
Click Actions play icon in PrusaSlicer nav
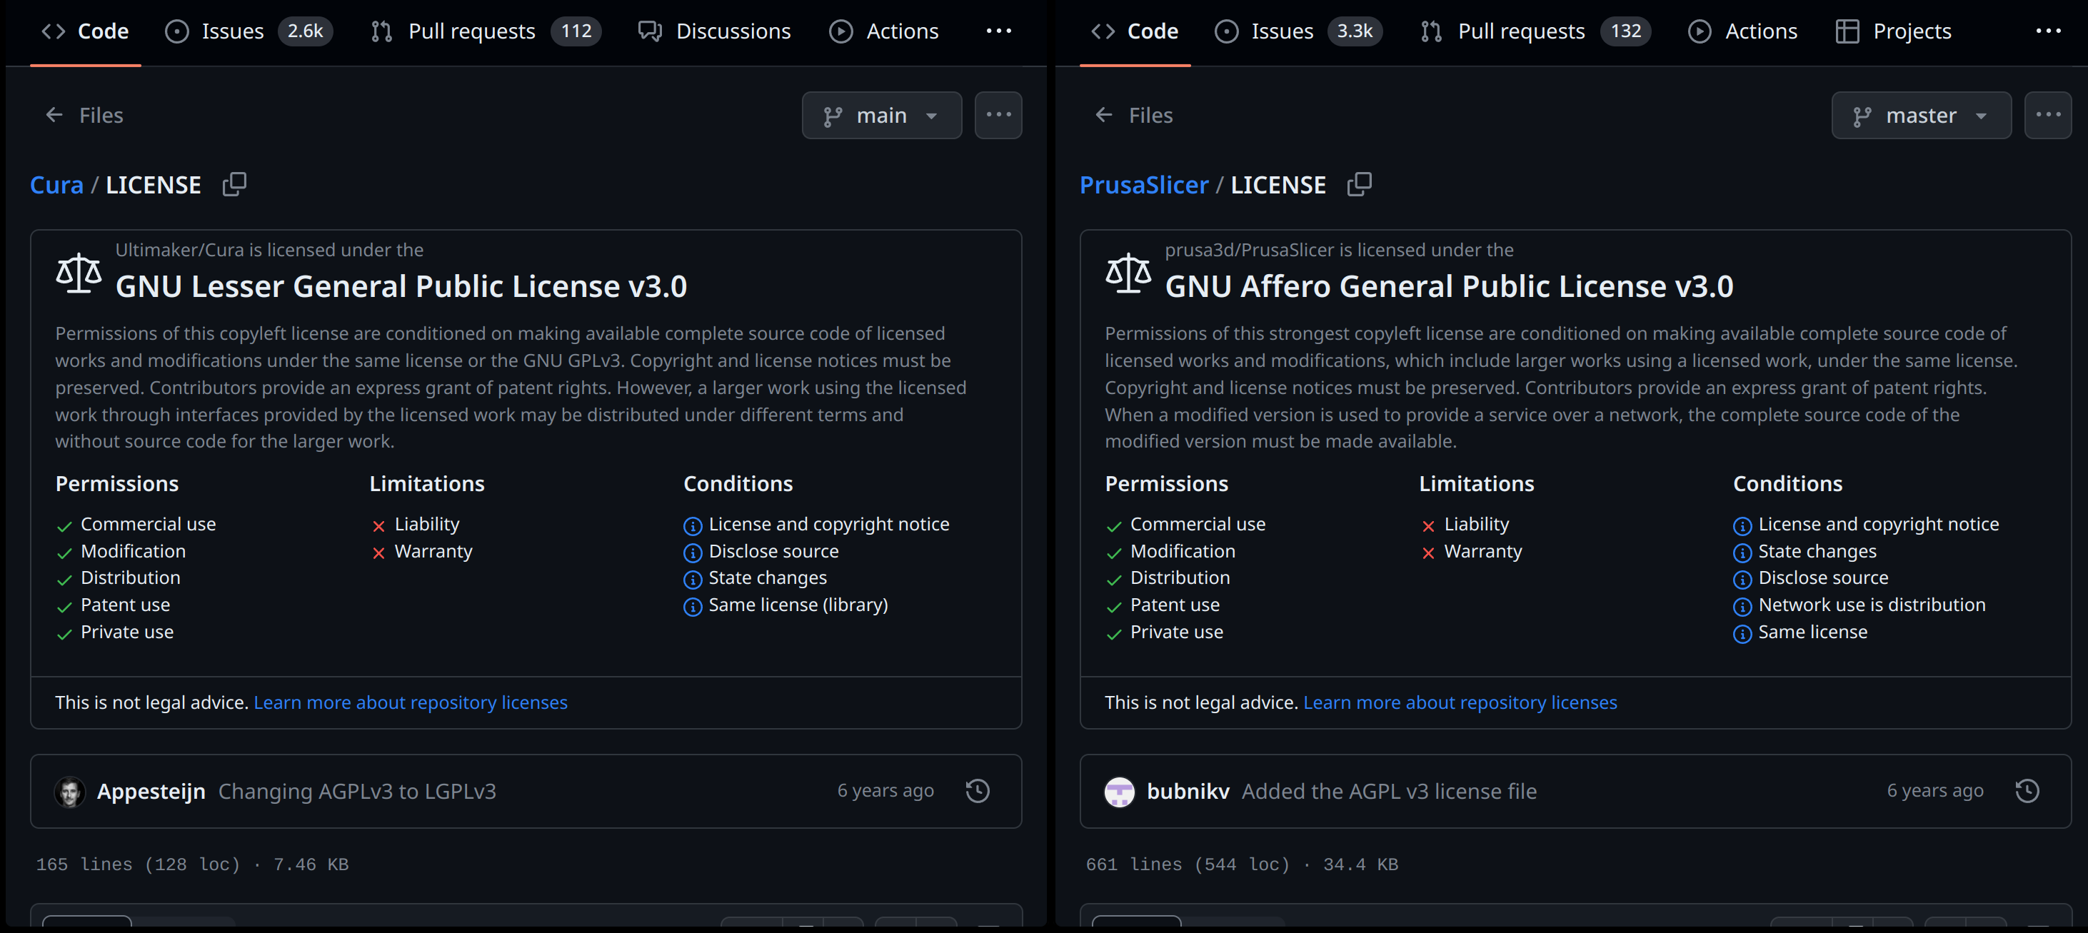pyautogui.click(x=1700, y=31)
